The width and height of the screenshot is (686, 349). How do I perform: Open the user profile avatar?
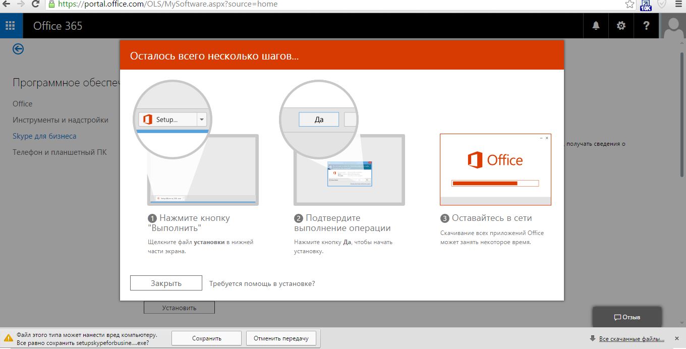coord(673,27)
